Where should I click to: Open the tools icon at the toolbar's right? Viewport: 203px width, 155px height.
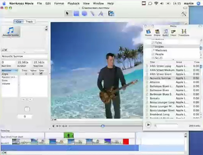pyautogui.click(x=184, y=13)
